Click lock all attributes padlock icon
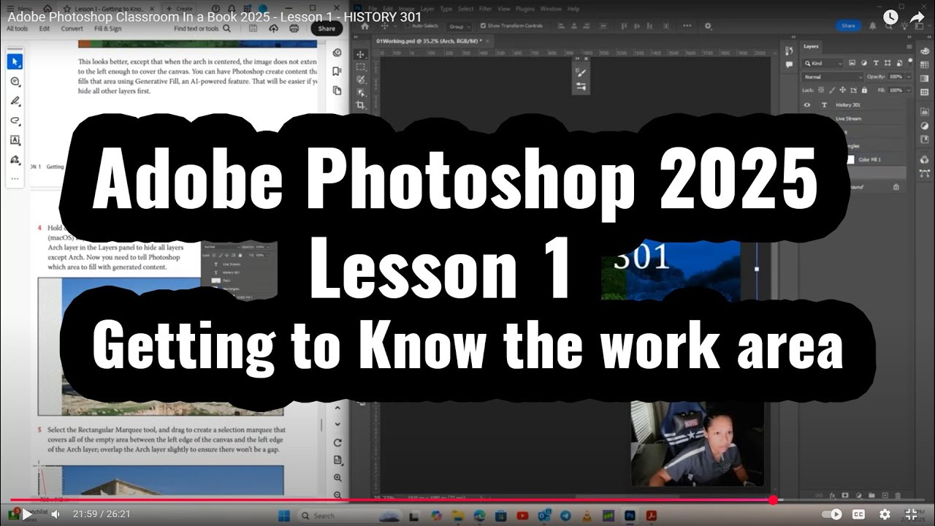 tap(864, 90)
